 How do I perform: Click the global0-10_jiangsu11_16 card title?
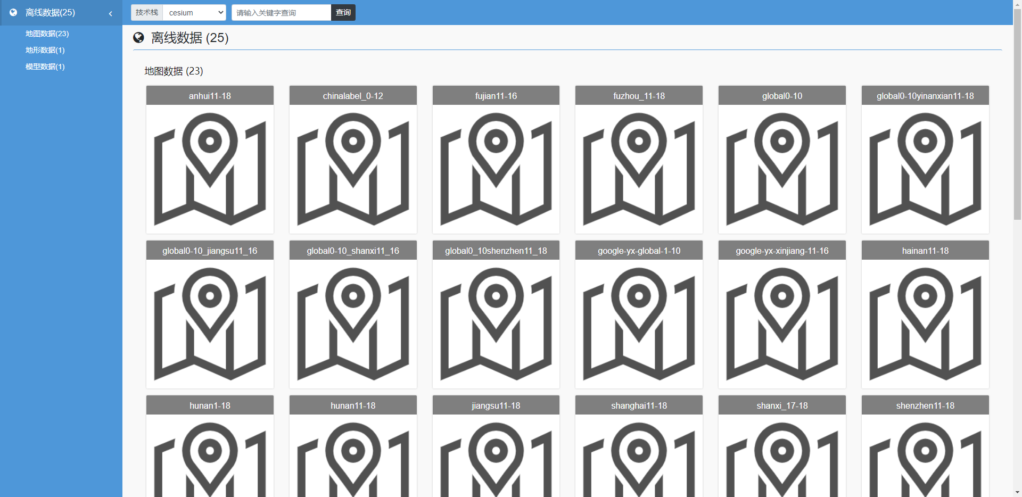click(210, 251)
